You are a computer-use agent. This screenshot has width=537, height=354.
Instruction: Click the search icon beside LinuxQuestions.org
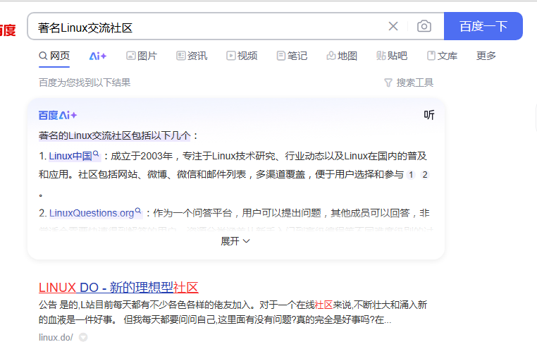point(137,210)
